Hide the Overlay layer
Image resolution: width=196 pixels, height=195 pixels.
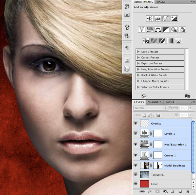pos(136,123)
